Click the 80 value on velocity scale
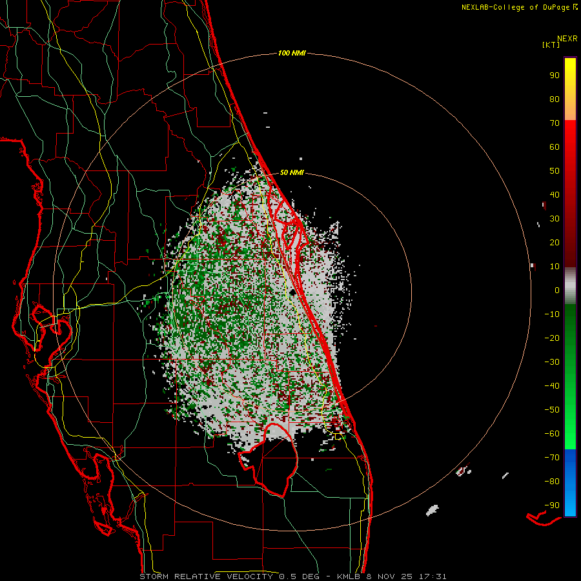The height and width of the screenshot is (581, 581). point(555,99)
